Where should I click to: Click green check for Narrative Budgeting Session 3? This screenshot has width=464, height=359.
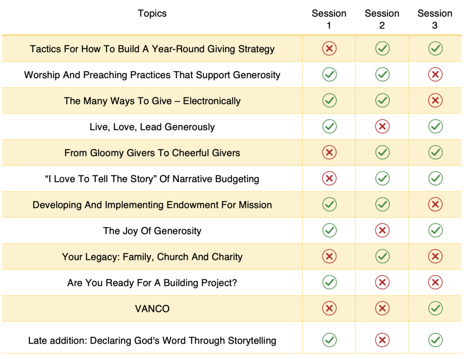click(435, 179)
